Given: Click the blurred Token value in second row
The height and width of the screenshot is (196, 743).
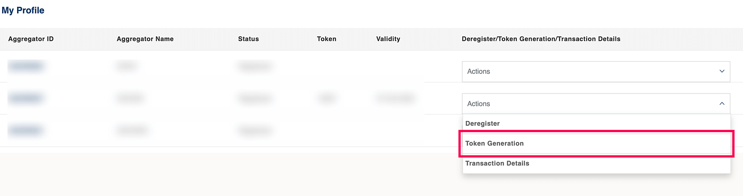Looking at the screenshot, I should point(327,98).
